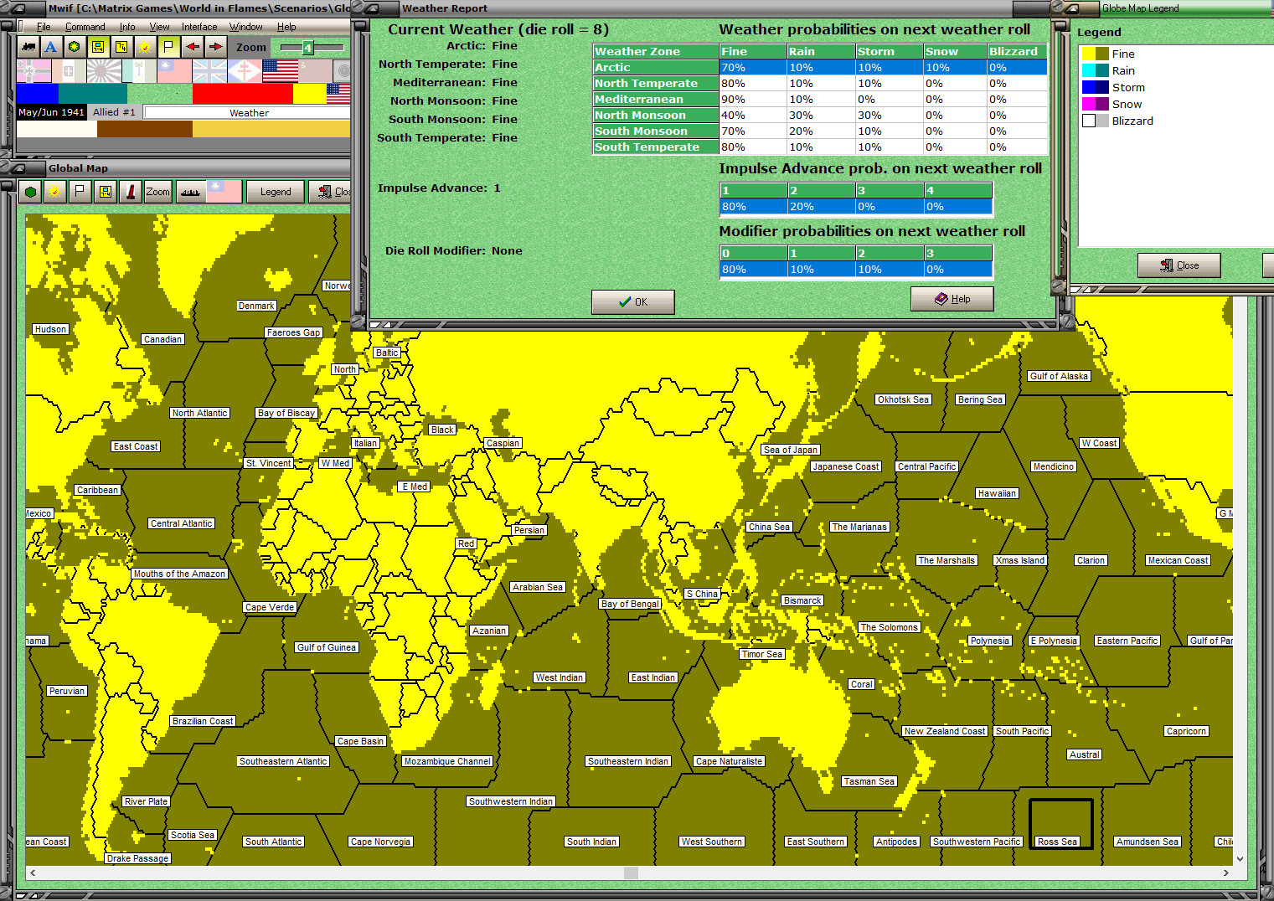
Task: Click the Mediterranean zone row header
Action: point(655,99)
